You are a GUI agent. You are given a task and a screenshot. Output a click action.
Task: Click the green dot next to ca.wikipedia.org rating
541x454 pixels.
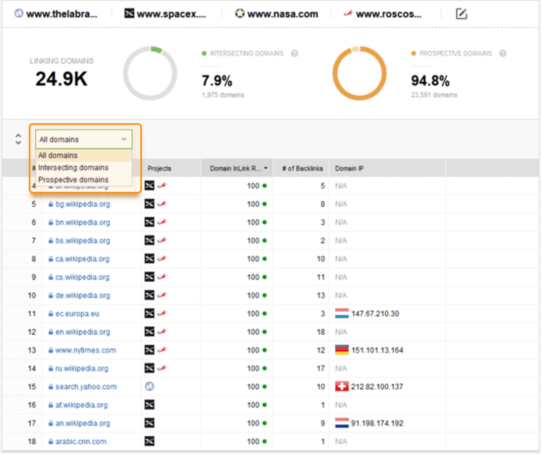[x=265, y=259]
